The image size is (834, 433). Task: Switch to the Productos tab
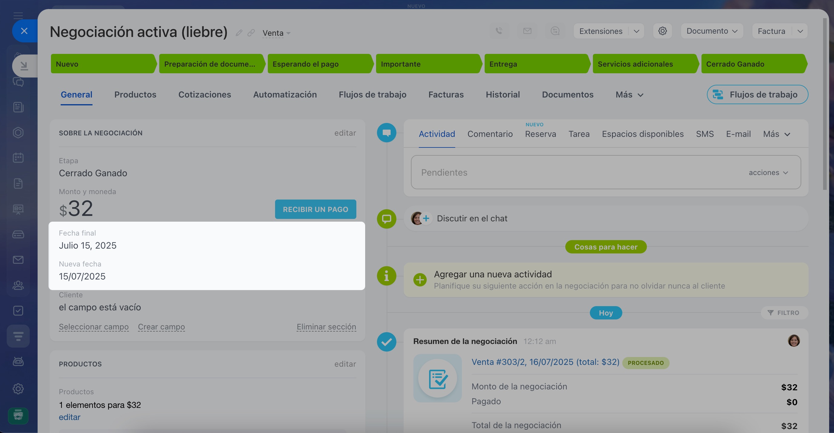[x=135, y=95]
